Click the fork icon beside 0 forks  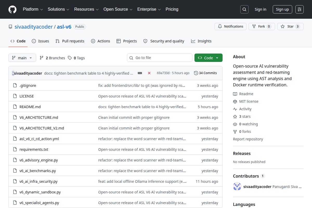pyautogui.click(x=235, y=132)
